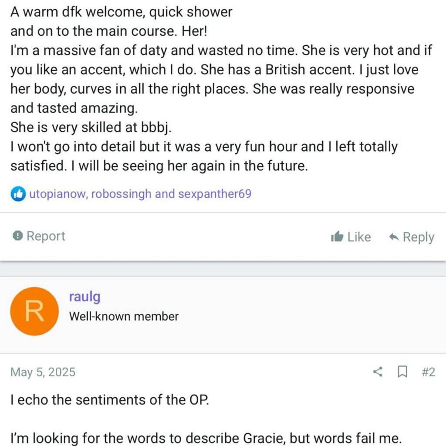Click the line mentioning Gracie

[x=205, y=437]
